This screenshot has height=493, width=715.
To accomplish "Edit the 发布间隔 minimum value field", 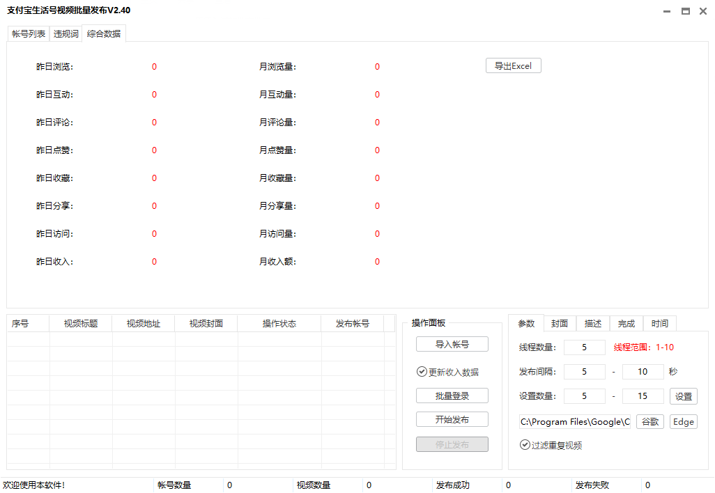I will tap(584, 371).
